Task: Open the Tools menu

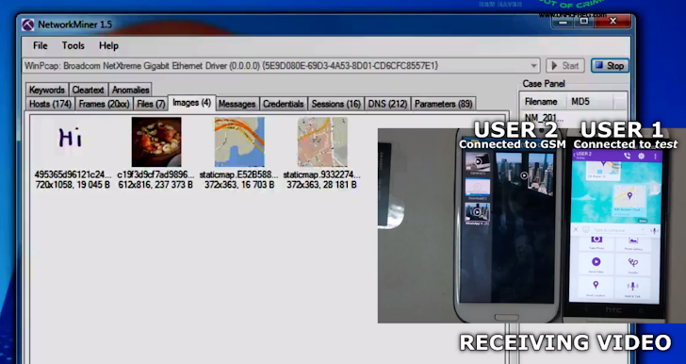Action: tap(73, 45)
